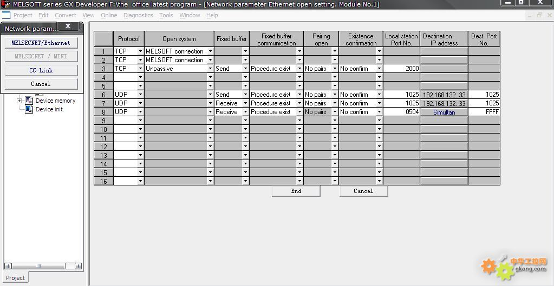Open Pairing open dropdown in row 7

335,103
